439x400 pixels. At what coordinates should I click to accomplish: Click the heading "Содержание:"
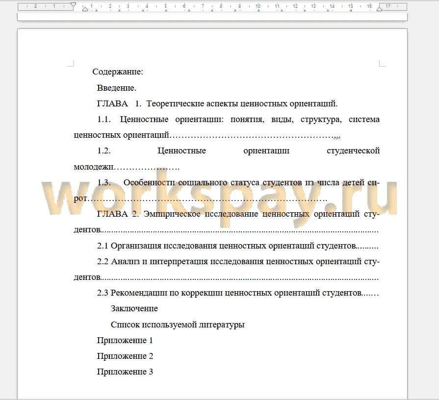(x=118, y=72)
